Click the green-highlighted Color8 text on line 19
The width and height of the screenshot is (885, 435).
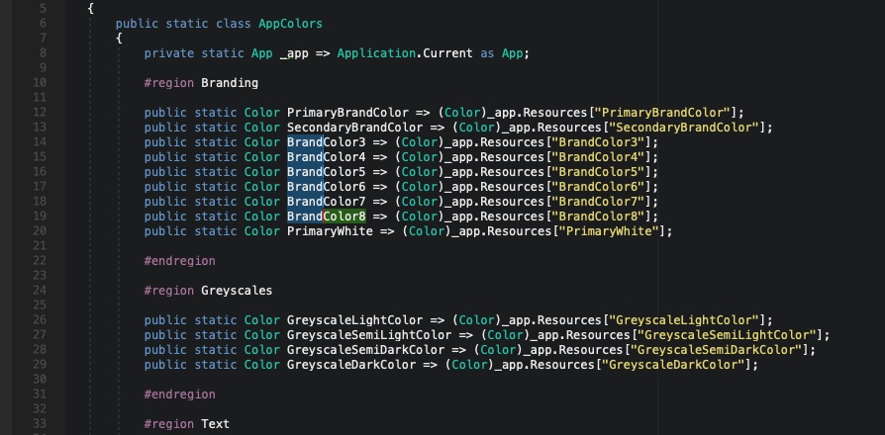click(344, 217)
